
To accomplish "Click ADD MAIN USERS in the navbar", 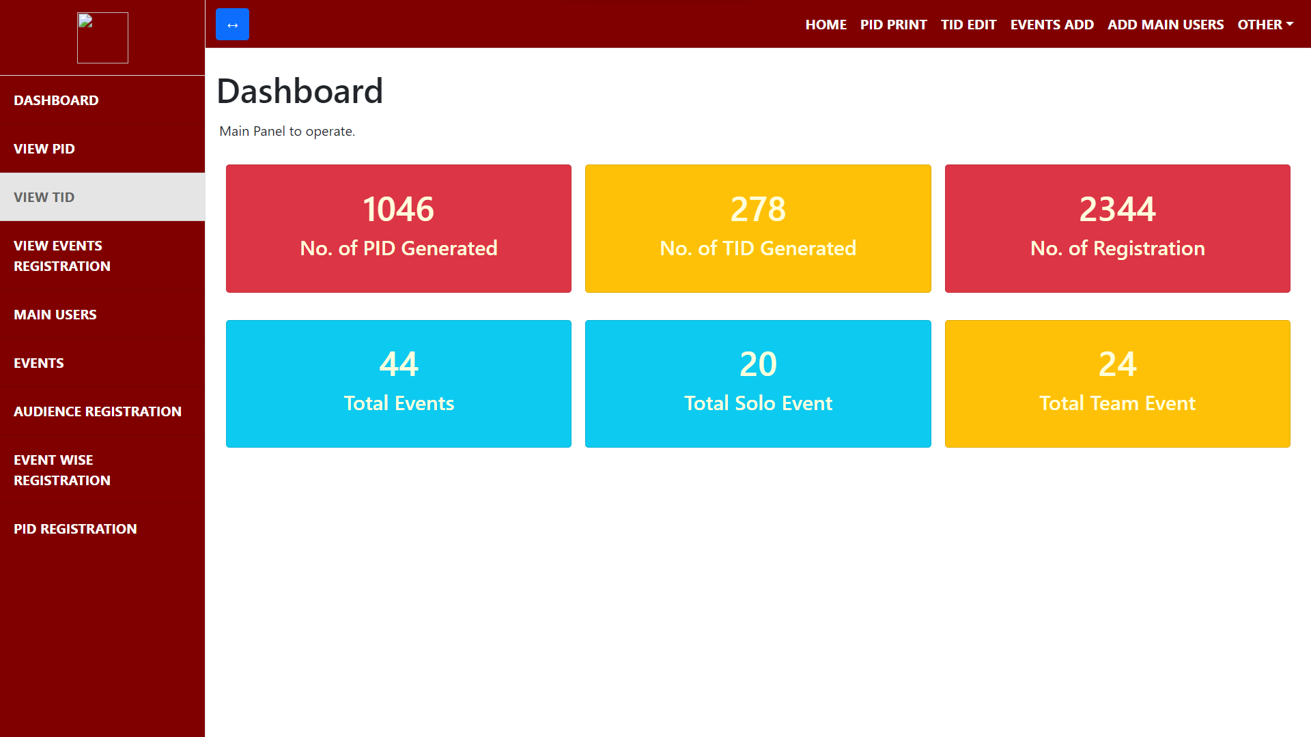I will click(1165, 25).
